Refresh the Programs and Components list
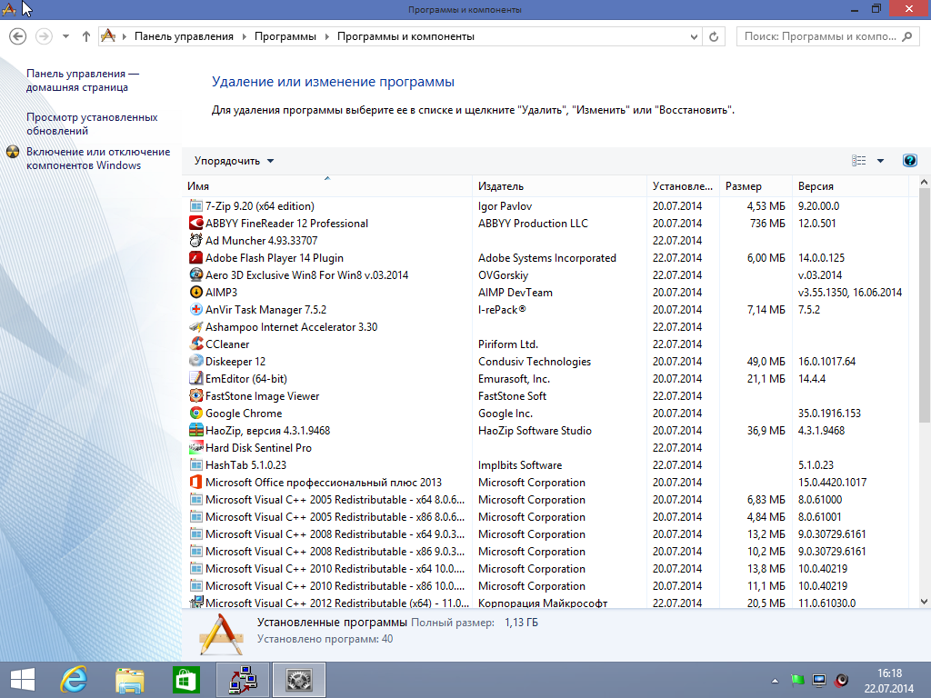931x698 pixels. tap(714, 36)
